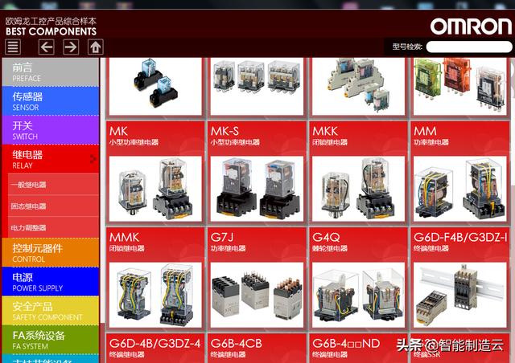Open the 控制元器件 CONTROL category
The height and width of the screenshot is (363, 515).
pos(51,252)
